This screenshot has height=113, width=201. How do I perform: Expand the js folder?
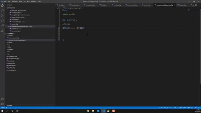click(9, 54)
